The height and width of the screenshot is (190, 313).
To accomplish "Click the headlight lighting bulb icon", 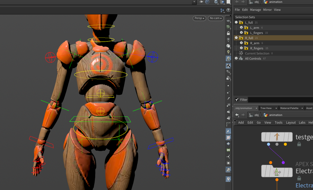I will [x=228, y=52].
